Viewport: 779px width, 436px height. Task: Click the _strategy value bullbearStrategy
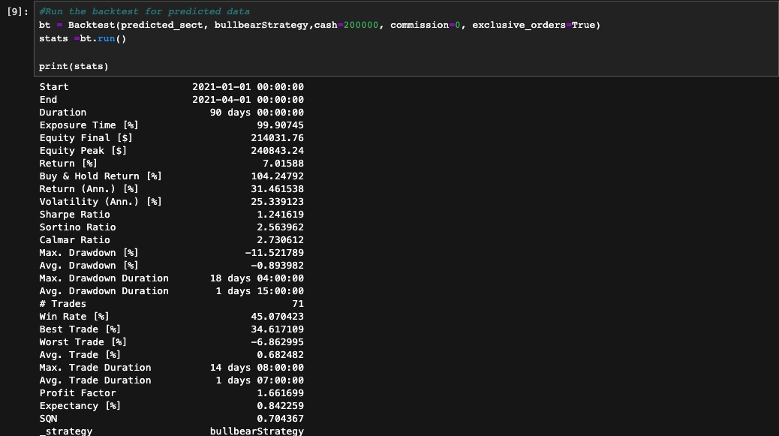point(257,431)
